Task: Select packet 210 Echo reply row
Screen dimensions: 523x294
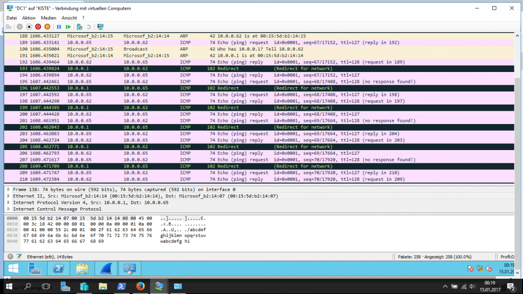Action: coord(259,179)
